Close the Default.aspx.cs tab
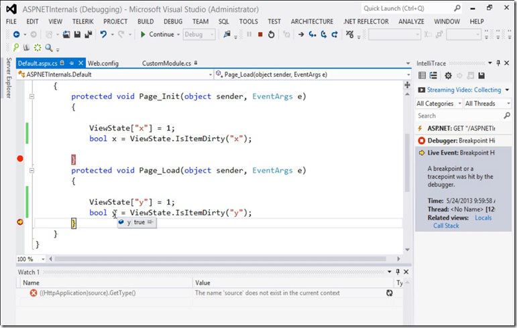This screenshot has height=328, width=517. pyautogui.click(x=80, y=63)
